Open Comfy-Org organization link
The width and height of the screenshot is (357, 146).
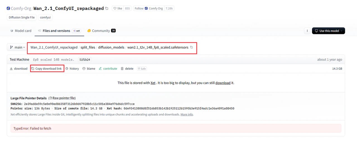point(21,8)
